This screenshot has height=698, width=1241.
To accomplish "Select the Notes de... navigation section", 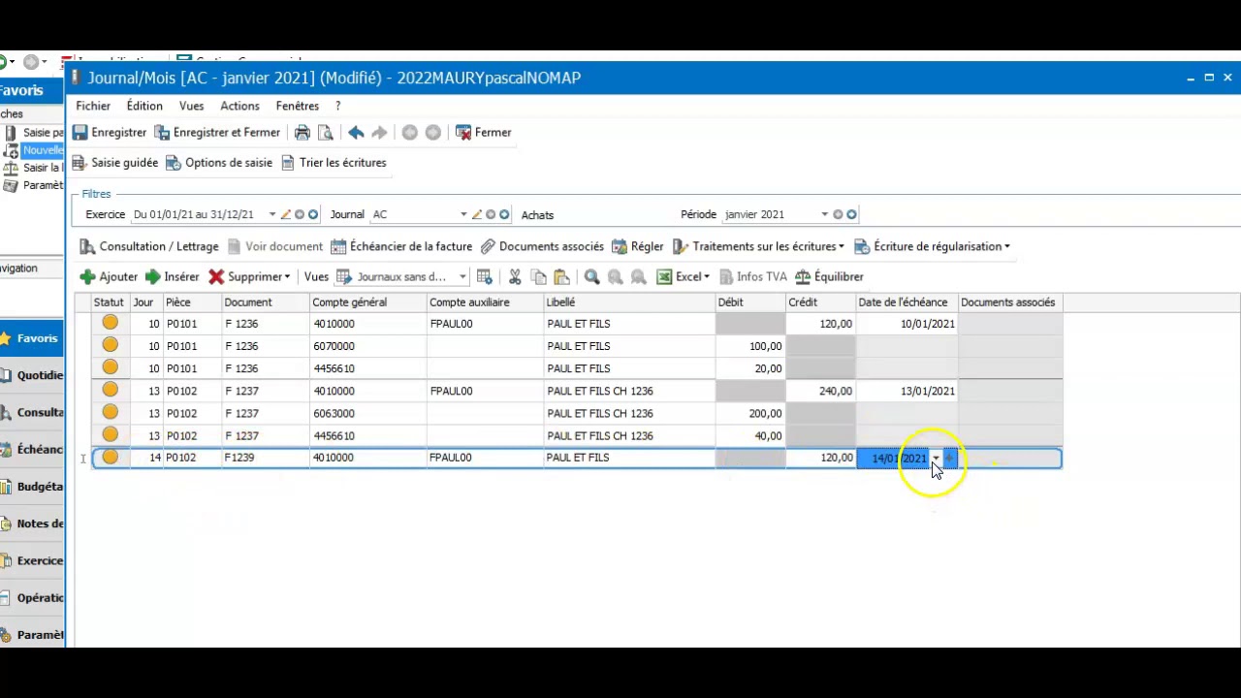I will pyautogui.click(x=32, y=524).
